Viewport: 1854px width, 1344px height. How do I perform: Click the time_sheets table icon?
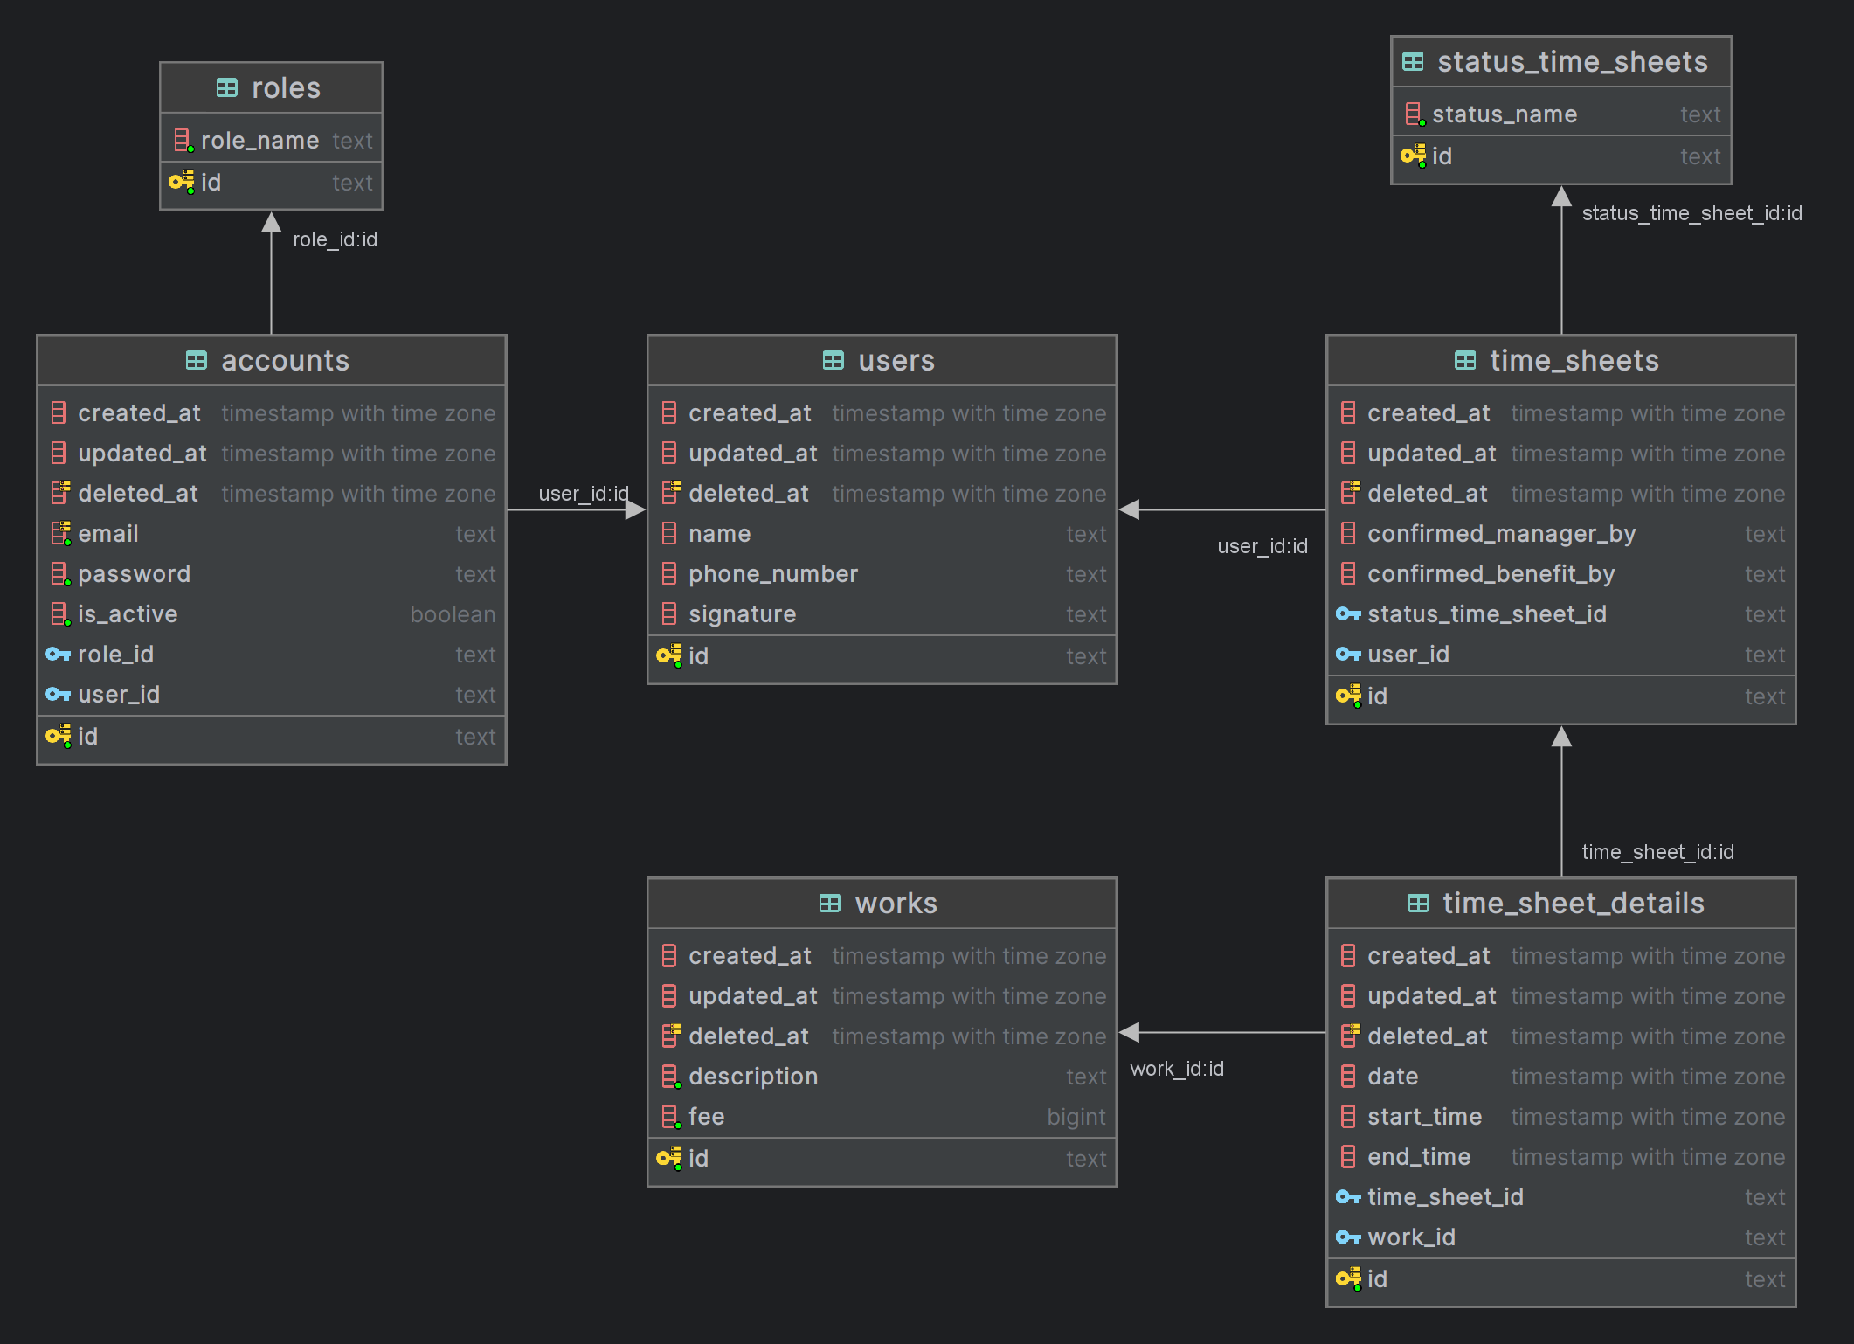coord(1465,361)
